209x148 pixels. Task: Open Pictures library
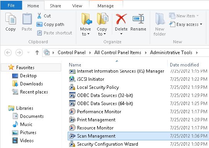[x=28, y=133]
